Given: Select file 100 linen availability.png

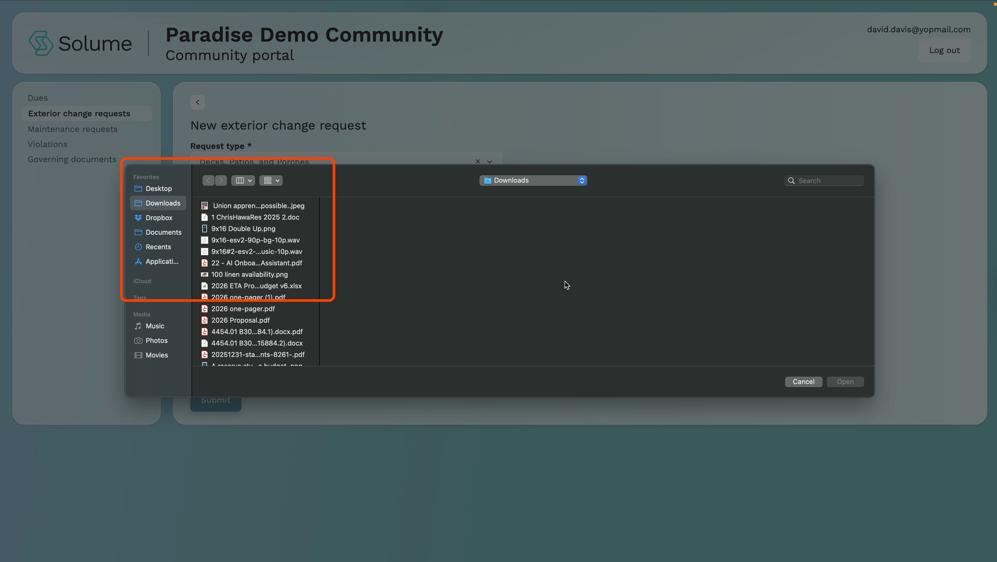Looking at the screenshot, I should click(x=256, y=274).
